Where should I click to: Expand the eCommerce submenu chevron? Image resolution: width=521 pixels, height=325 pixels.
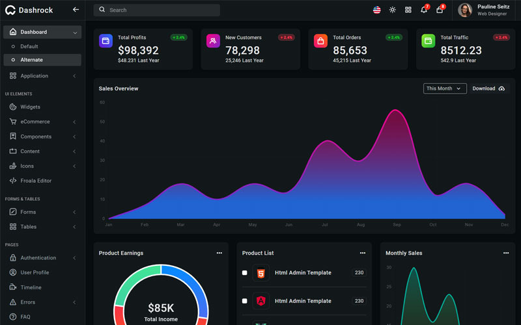pos(74,122)
